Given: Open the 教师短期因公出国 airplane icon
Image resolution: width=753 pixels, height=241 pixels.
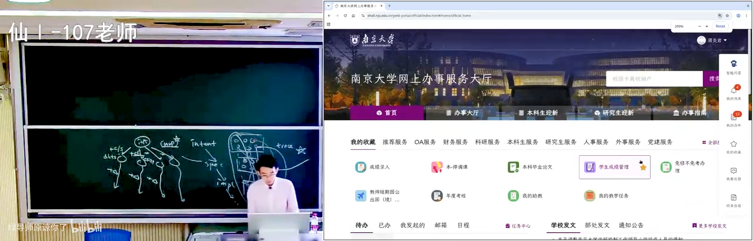Looking at the screenshot, I should click(361, 196).
